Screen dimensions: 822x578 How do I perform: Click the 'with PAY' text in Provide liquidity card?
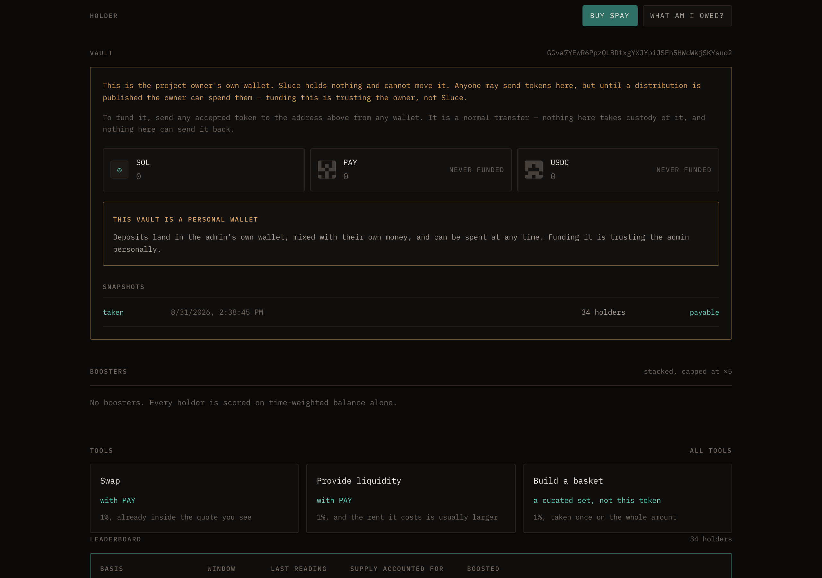334,500
